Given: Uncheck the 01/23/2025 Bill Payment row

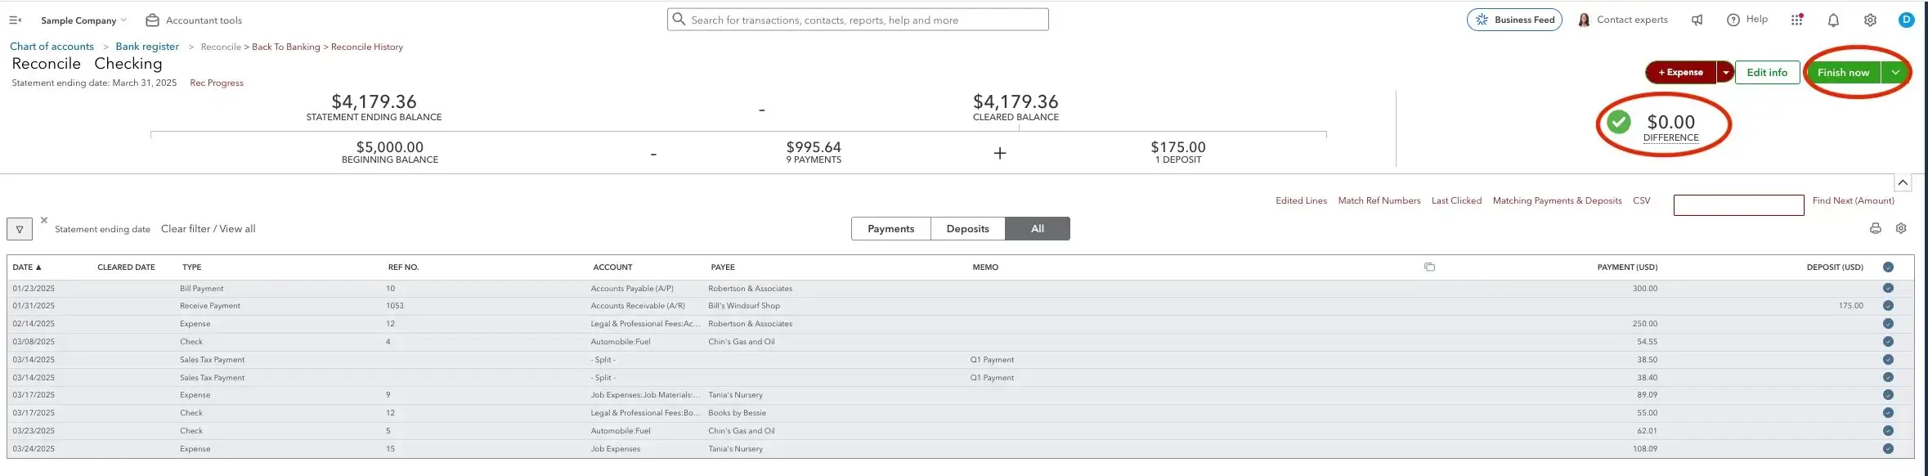Looking at the screenshot, I should click(x=1888, y=289).
